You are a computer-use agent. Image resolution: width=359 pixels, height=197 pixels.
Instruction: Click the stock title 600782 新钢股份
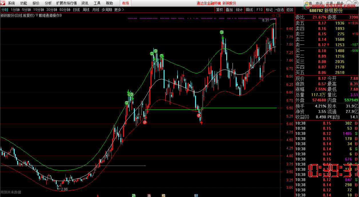(x=326, y=11)
